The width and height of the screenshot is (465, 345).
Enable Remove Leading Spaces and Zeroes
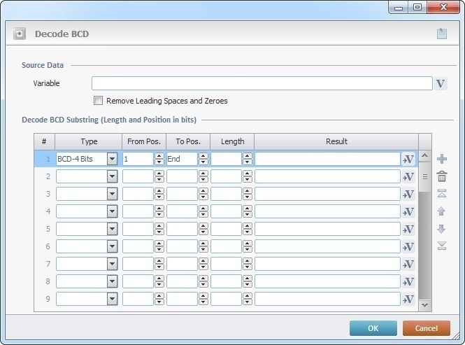click(x=99, y=101)
